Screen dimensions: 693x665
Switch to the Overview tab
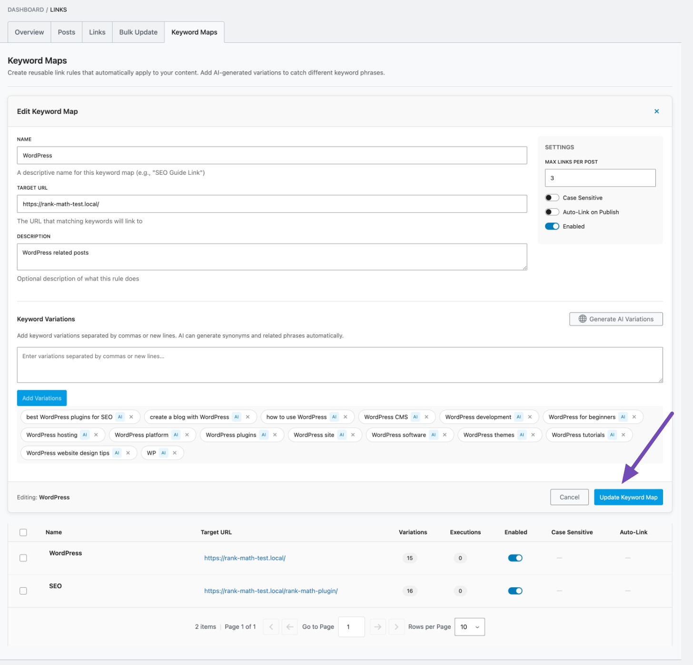(29, 32)
